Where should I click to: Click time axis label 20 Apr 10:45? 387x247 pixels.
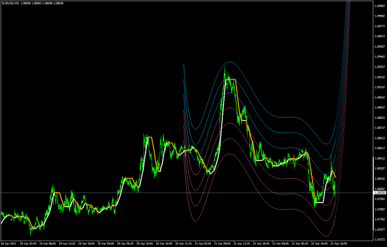pyautogui.click(x=145, y=243)
